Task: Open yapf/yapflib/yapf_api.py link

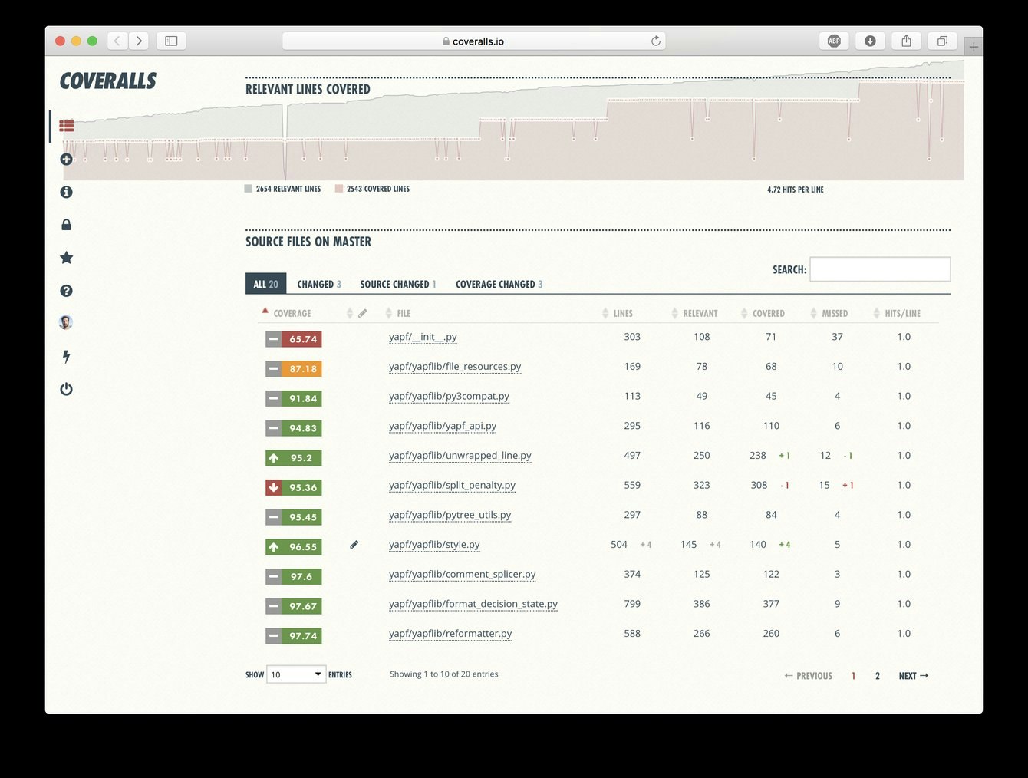Action: pos(443,426)
